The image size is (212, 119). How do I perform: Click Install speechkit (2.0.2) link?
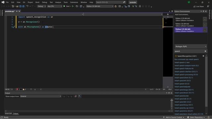point(183,102)
